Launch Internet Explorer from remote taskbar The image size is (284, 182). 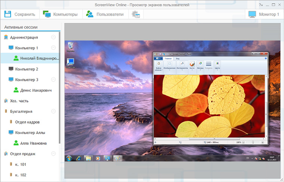[x=78, y=159]
